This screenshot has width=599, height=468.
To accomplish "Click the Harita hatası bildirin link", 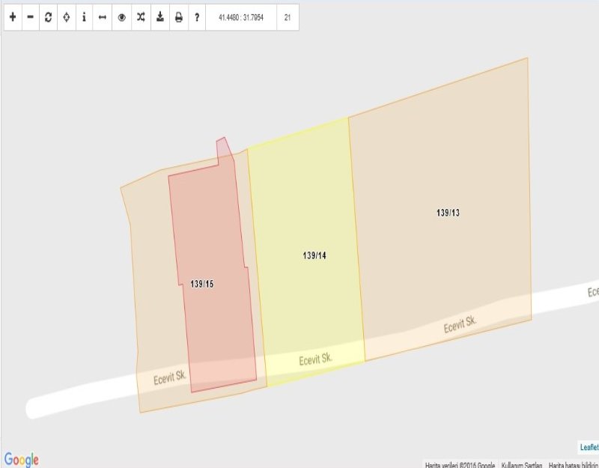I will [x=573, y=464].
